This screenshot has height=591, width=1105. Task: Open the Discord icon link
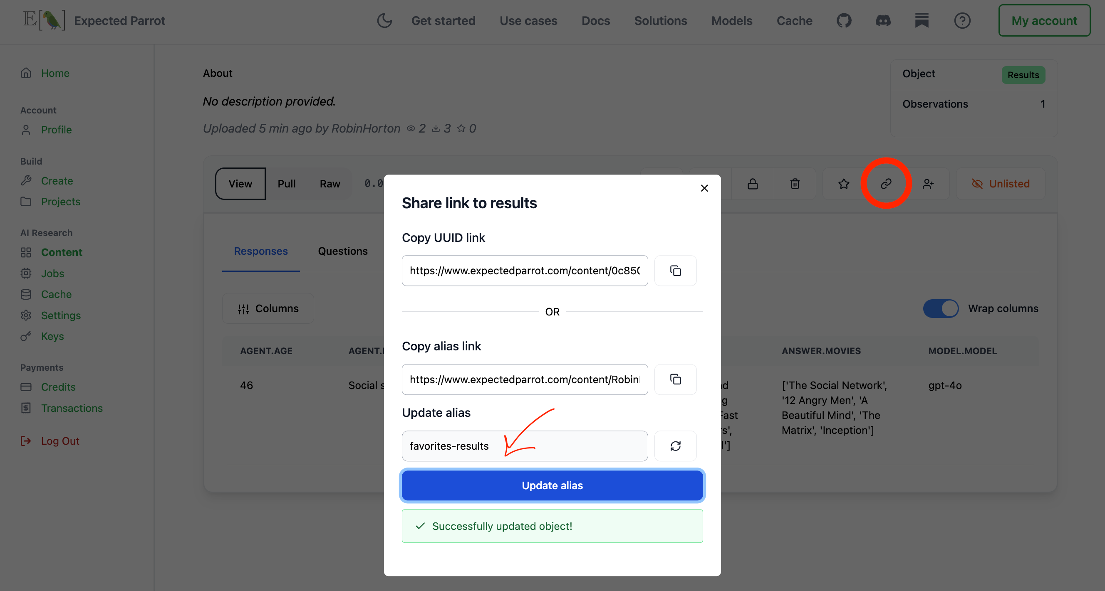click(883, 20)
